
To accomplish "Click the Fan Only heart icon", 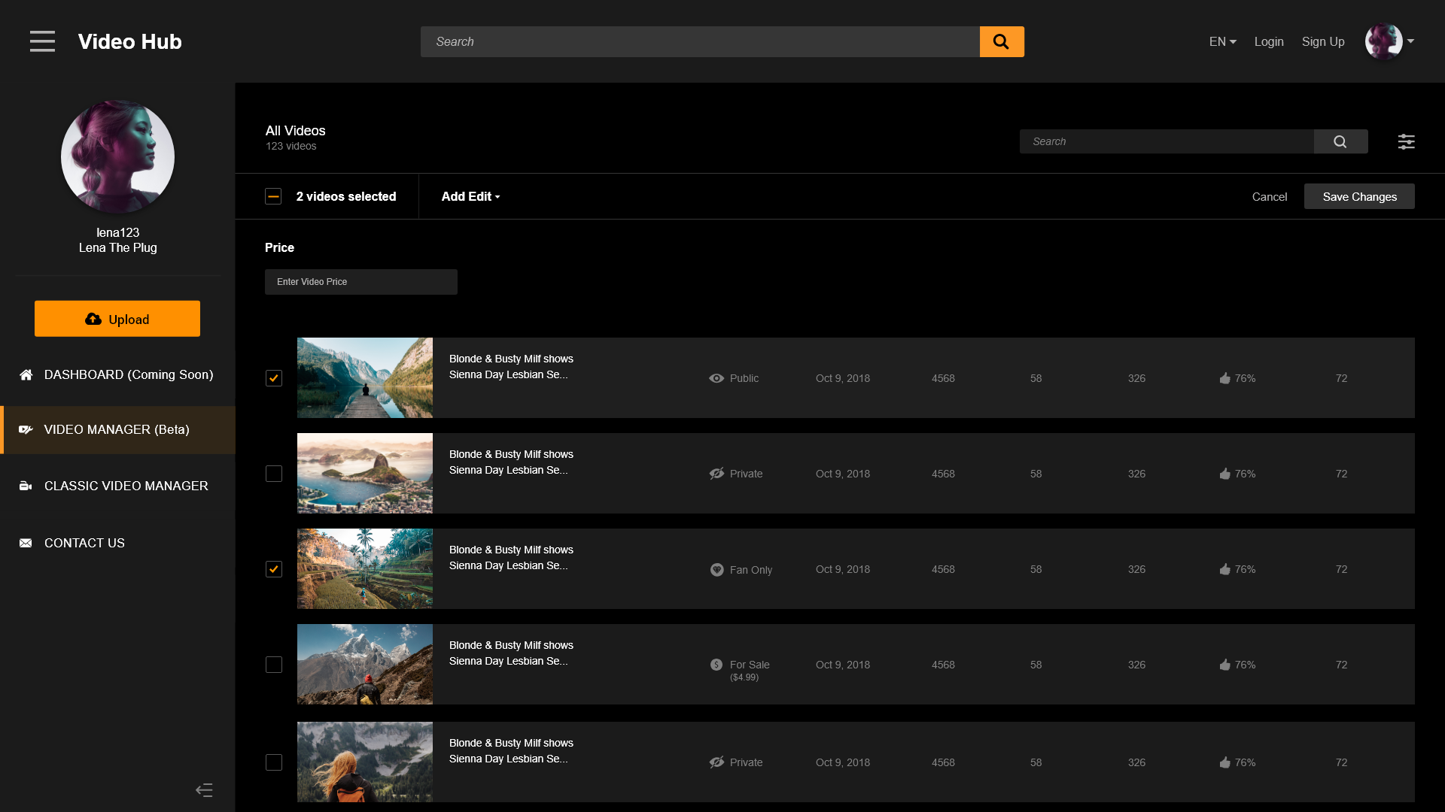I will coord(716,570).
